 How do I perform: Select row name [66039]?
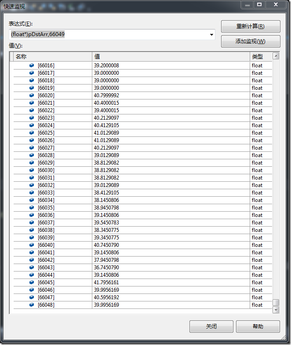pyautogui.click(x=46, y=238)
